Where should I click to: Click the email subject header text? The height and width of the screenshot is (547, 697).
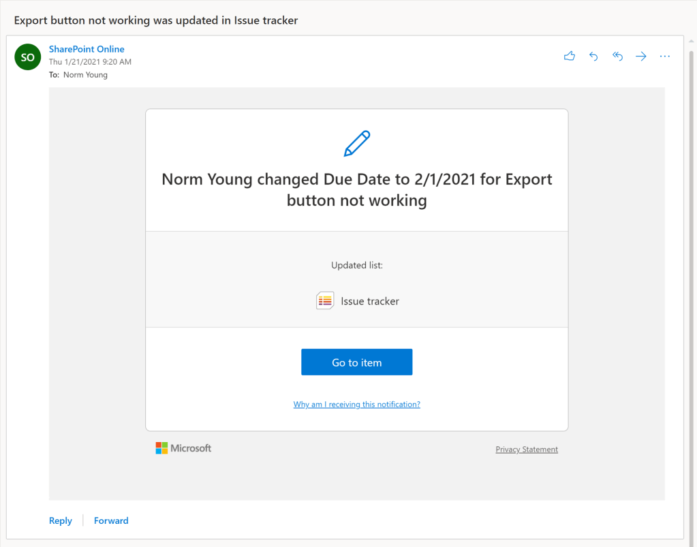pyautogui.click(x=156, y=20)
